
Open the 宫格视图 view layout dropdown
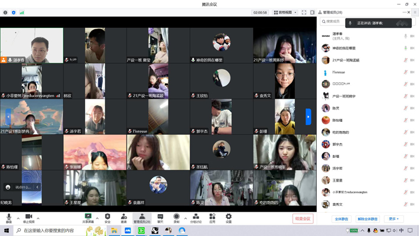click(x=285, y=12)
